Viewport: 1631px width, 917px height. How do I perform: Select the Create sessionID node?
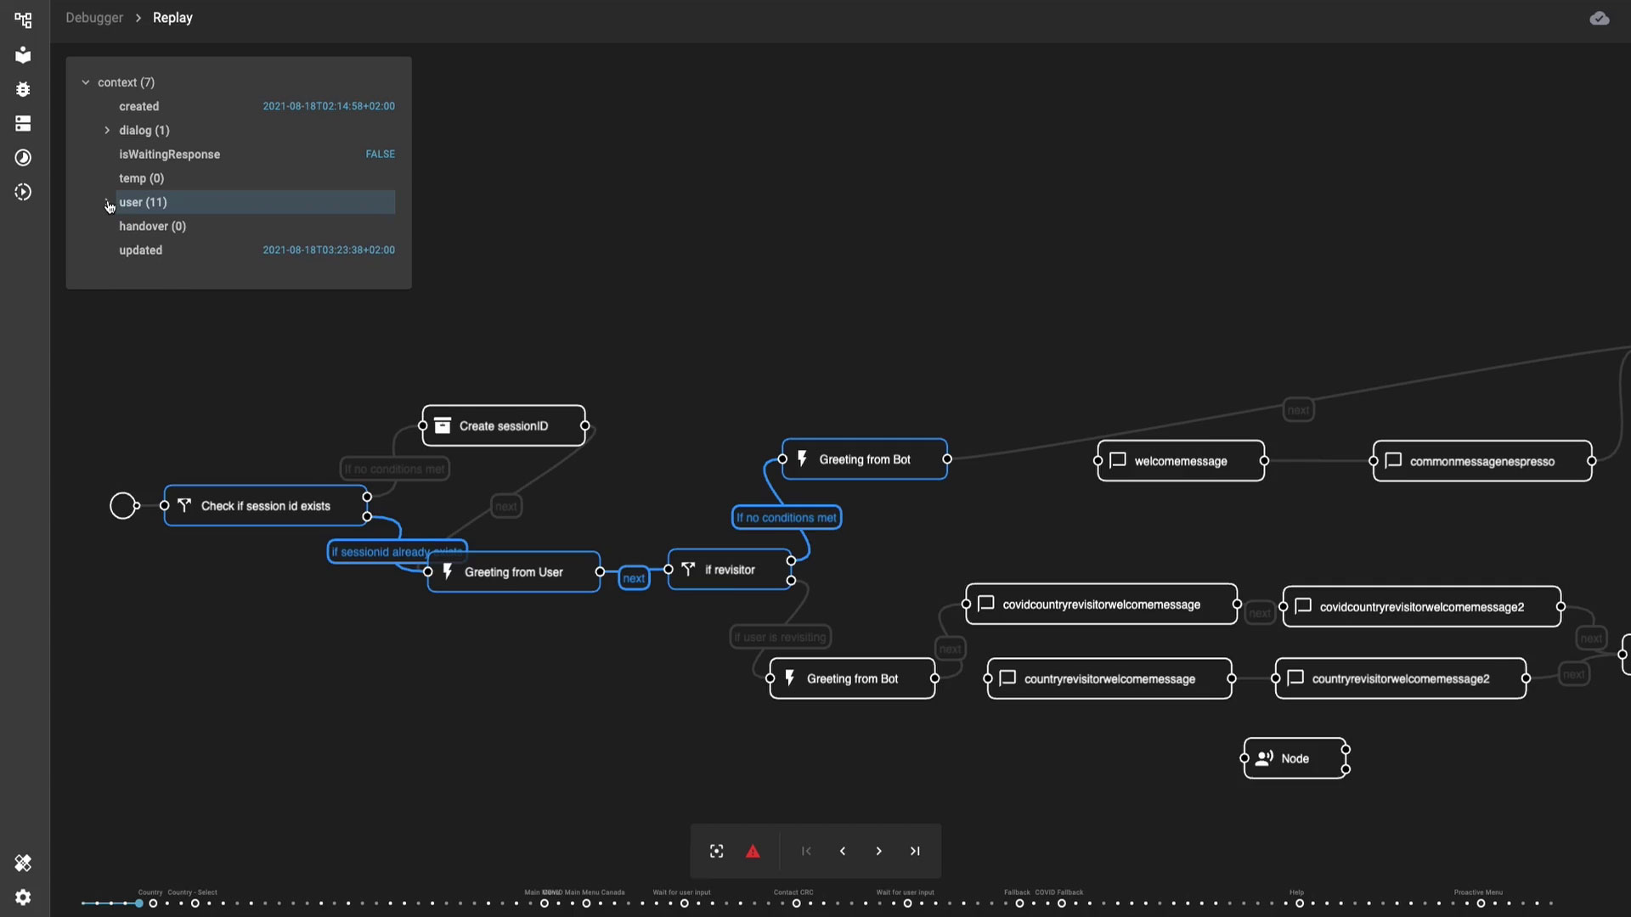point(504,425)
